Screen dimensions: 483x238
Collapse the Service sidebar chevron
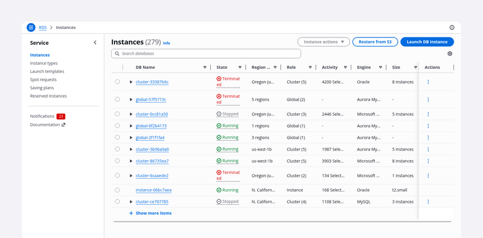[x=95, y=42]
